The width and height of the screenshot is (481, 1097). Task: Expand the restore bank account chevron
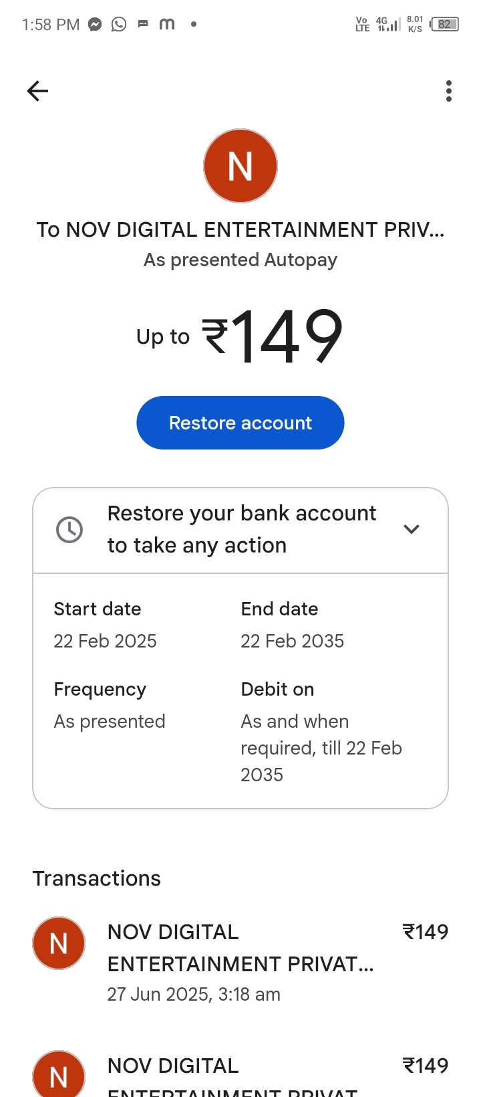pyautogui.click(x=412, y=529)
